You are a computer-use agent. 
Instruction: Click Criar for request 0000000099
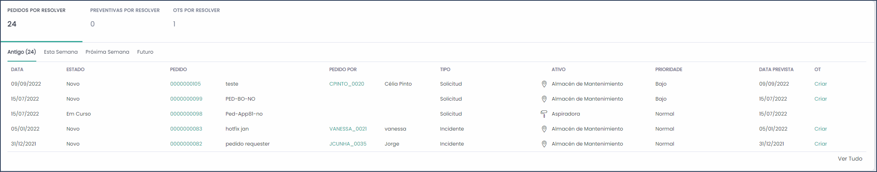point(821,99)
